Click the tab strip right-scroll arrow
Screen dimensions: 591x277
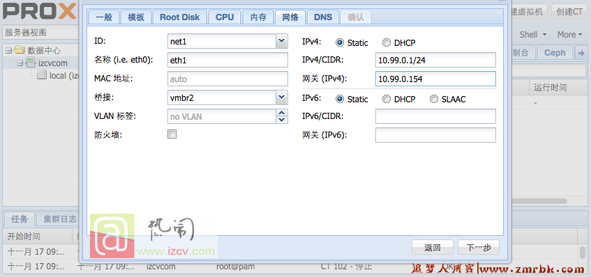(x=581, y=54)
